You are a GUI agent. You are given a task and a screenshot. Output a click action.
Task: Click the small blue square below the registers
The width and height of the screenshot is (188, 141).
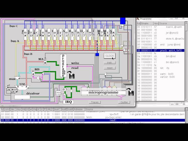coord(97,54)
